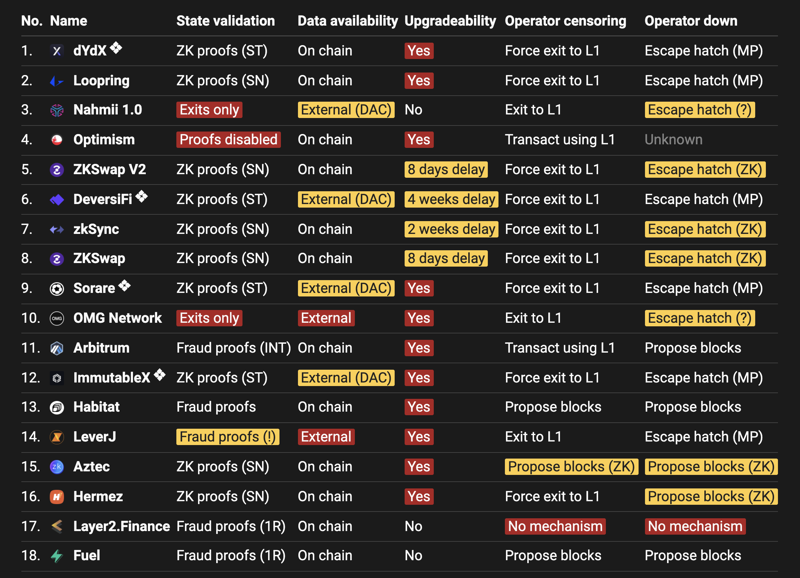
Task: Click the Layer2.Finance logo icon
Action: pyautogui.click(x=57, y=526)
